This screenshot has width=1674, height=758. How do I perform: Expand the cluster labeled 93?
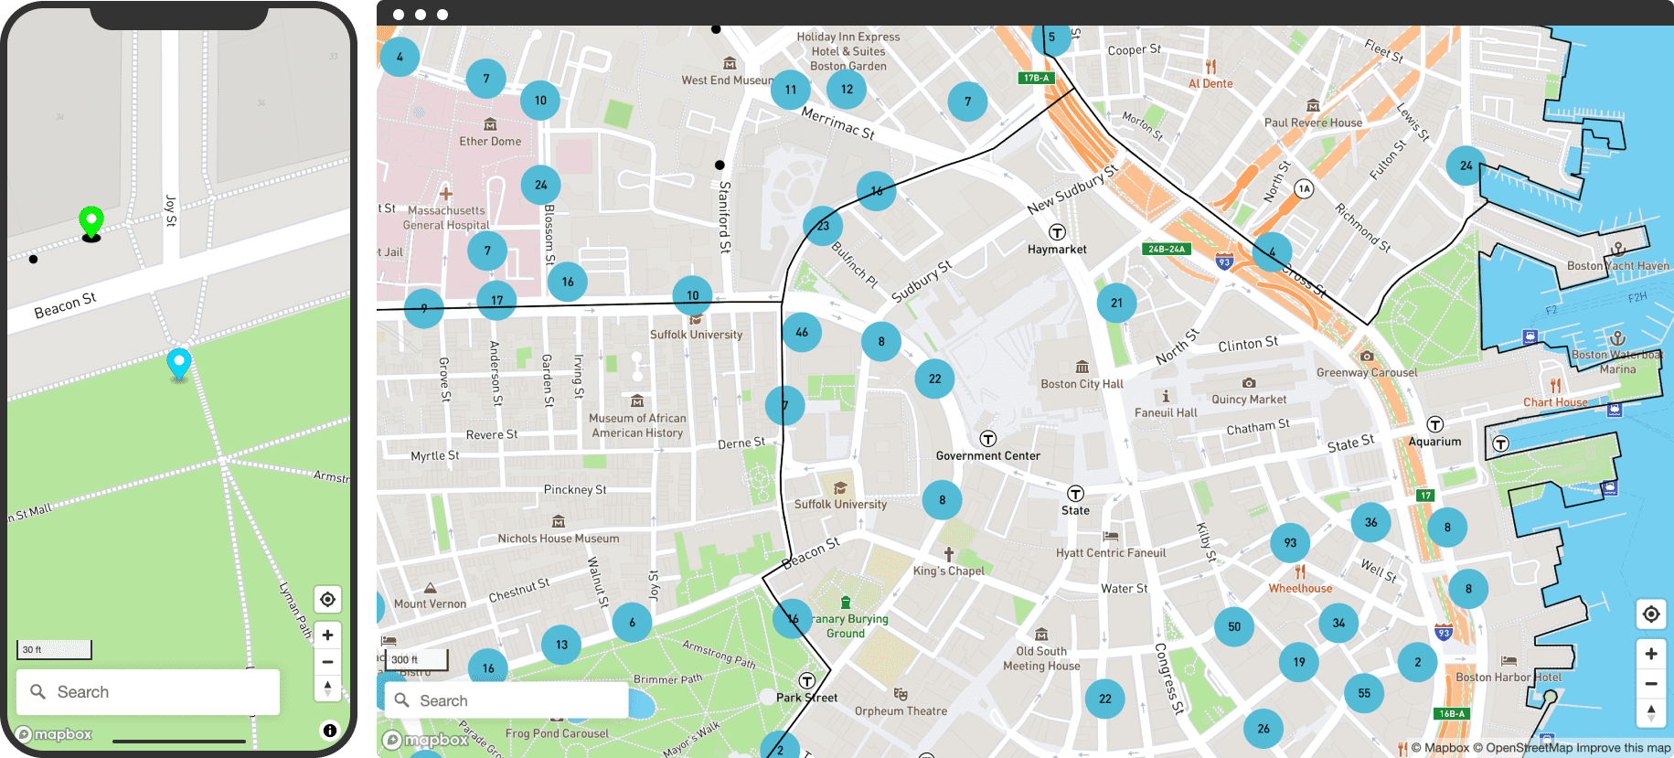point(1290,543)
